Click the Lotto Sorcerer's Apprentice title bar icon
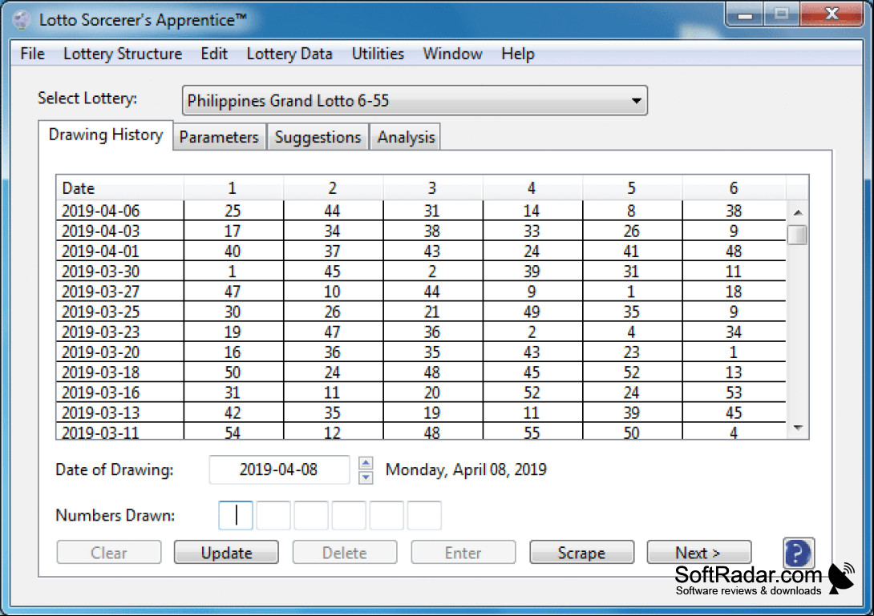The width and height of the screenshot is (874, 616). click(x=22, y=20)
